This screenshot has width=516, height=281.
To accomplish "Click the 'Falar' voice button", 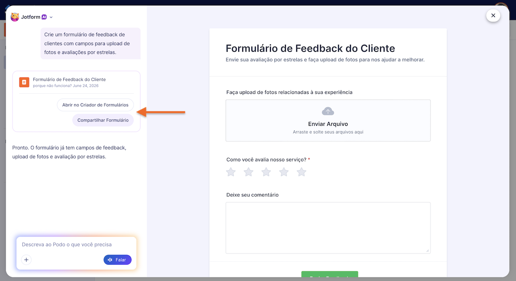I will click(x=117, y=260).
